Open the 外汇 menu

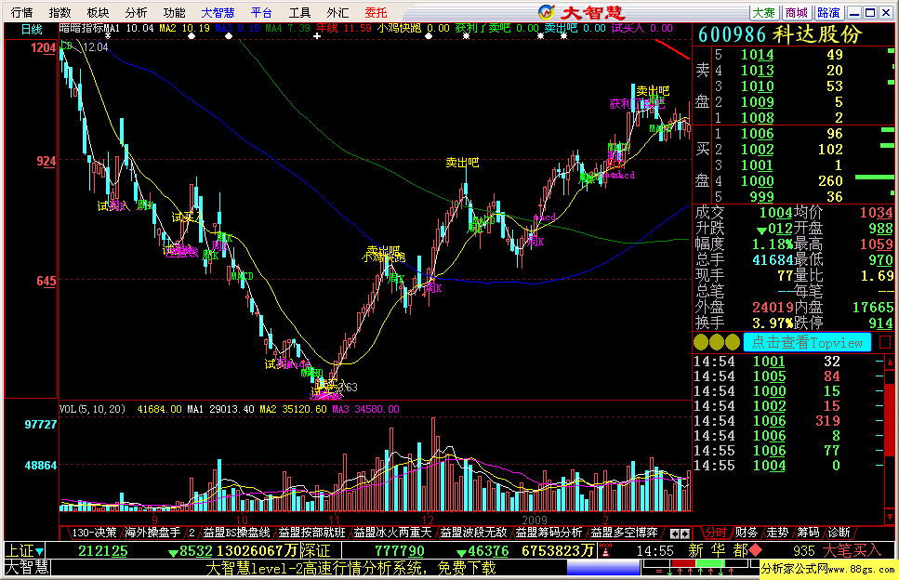337,13
